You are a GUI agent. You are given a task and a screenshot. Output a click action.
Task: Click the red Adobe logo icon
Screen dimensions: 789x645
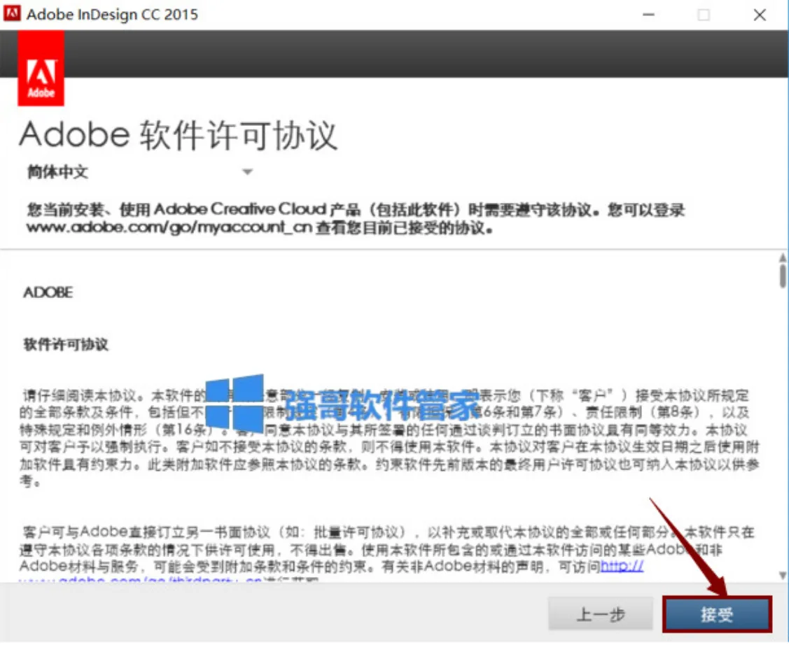click(41, 69)
